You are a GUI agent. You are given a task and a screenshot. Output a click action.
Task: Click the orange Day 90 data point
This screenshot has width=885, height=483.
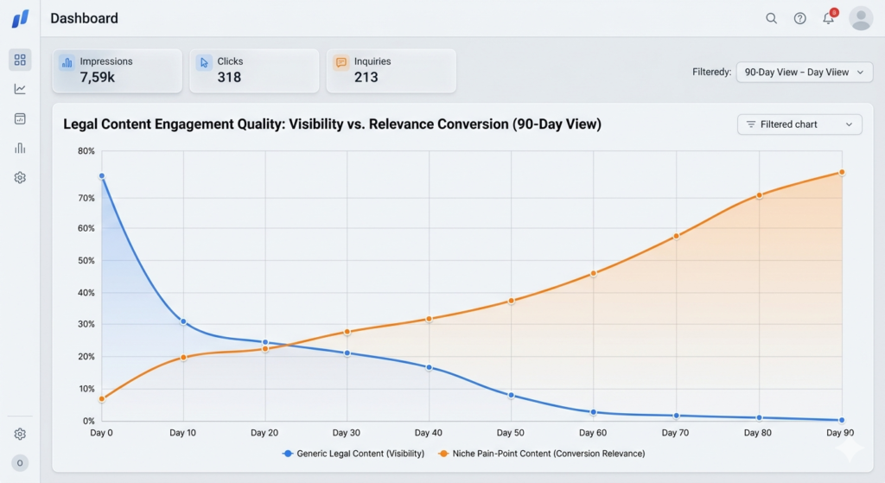pos(842,172)
